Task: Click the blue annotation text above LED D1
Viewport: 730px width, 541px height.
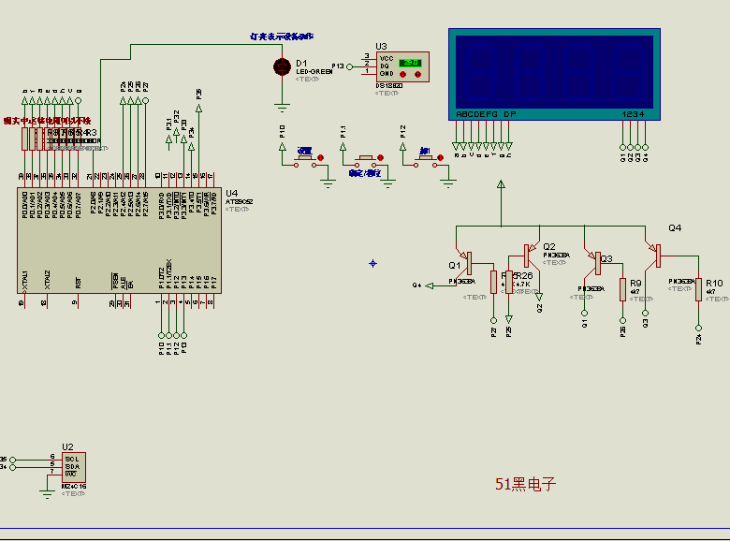Action: (x=282, y=37)
